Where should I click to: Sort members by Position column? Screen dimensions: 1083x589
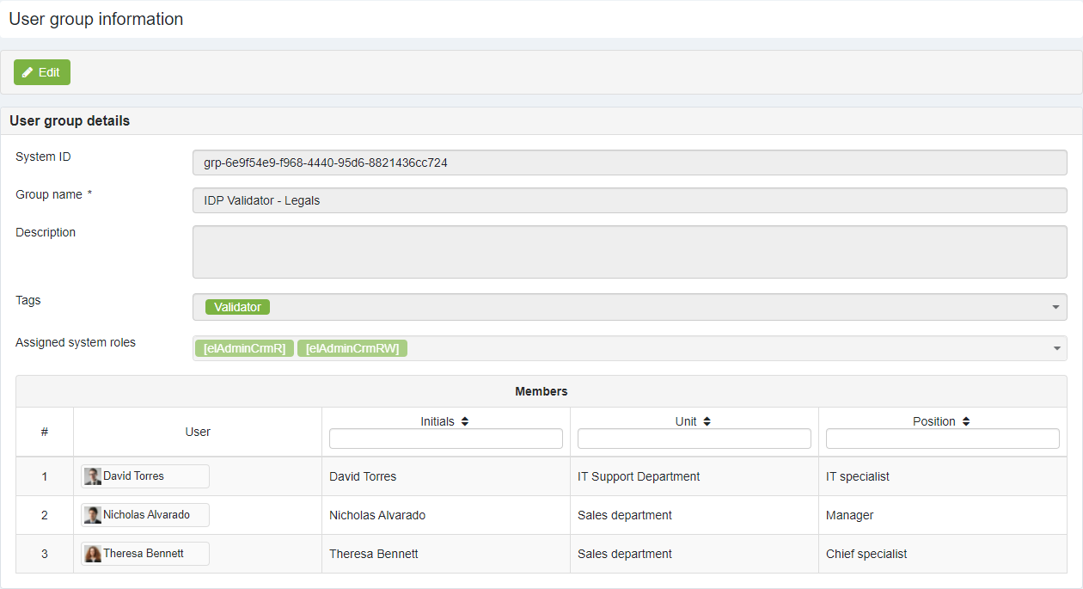(966, 421)
